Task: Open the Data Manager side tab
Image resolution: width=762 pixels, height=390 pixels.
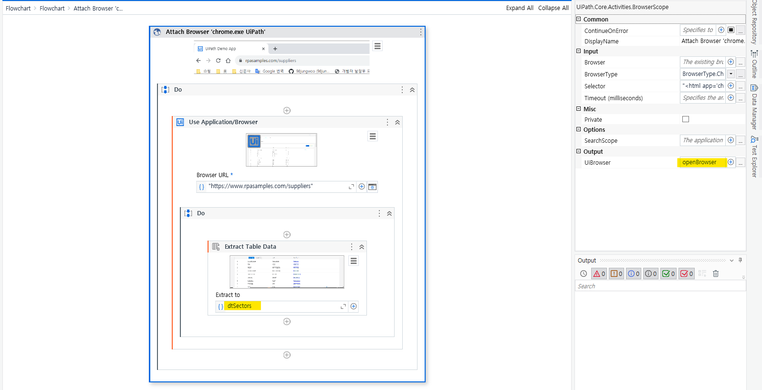Action: pyautogui.click(x=754, y=107)
